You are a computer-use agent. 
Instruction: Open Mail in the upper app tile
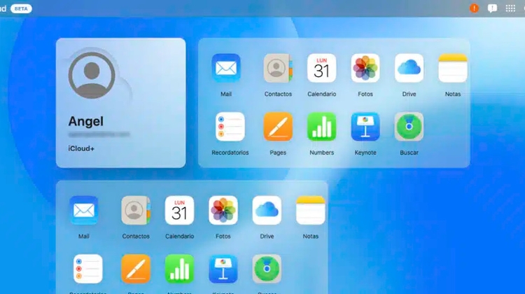click(225, 69)
